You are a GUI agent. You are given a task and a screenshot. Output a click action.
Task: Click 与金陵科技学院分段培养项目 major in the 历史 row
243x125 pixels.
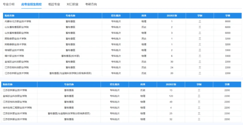point(71,73)
